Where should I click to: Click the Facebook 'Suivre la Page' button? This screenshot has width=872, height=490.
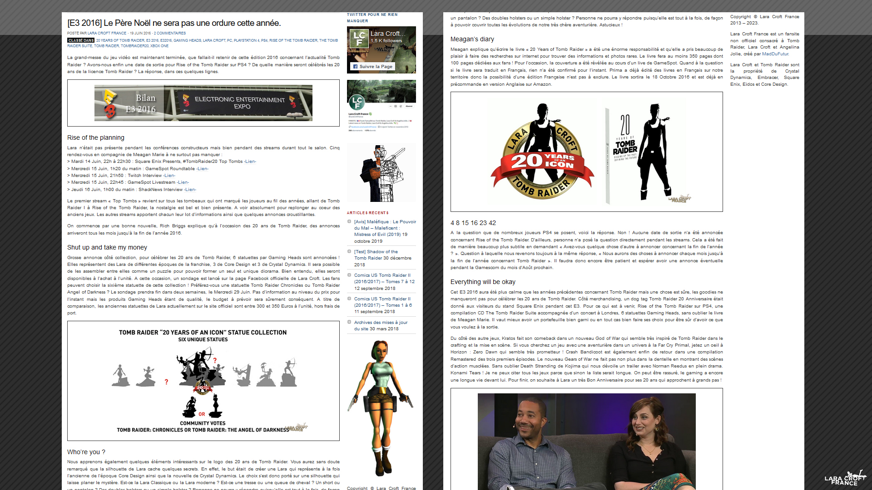click(373, 66)
